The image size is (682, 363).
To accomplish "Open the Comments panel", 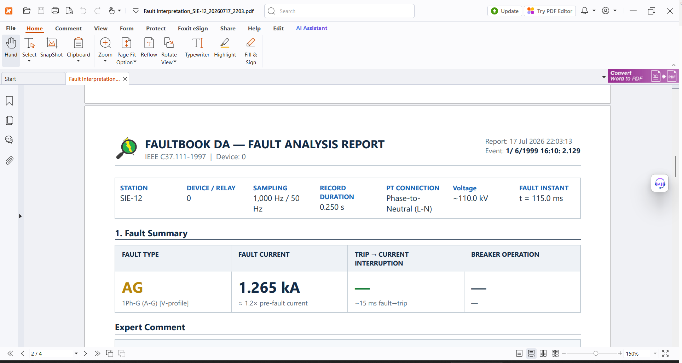I will [x=10, y=140].
